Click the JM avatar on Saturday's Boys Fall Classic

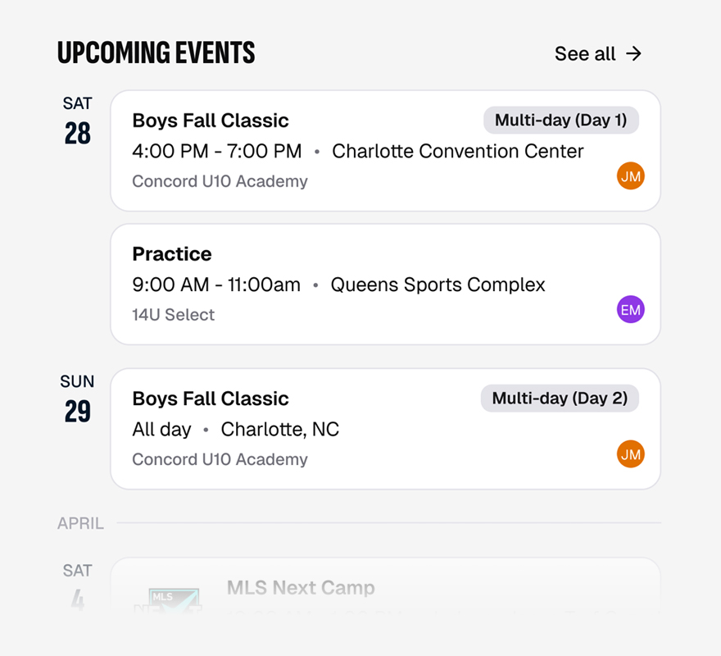pyautogui.click(x=630, y=175)
